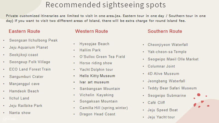Select Hello Kitty Museum item
Viewport: 219px width, 123px height.
pyautogui.click(x=97, y=76)
